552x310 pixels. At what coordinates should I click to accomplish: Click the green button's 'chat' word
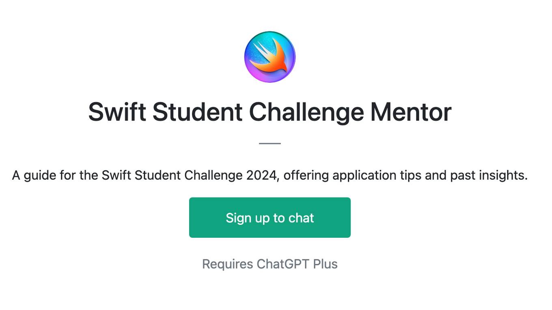[301, 218]
